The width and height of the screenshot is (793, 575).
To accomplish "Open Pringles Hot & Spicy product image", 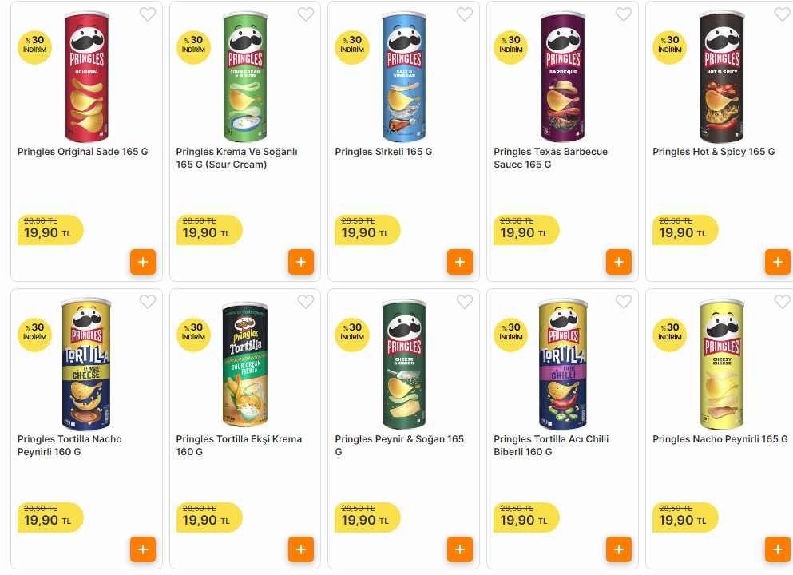I will click(x=722, y=77).
